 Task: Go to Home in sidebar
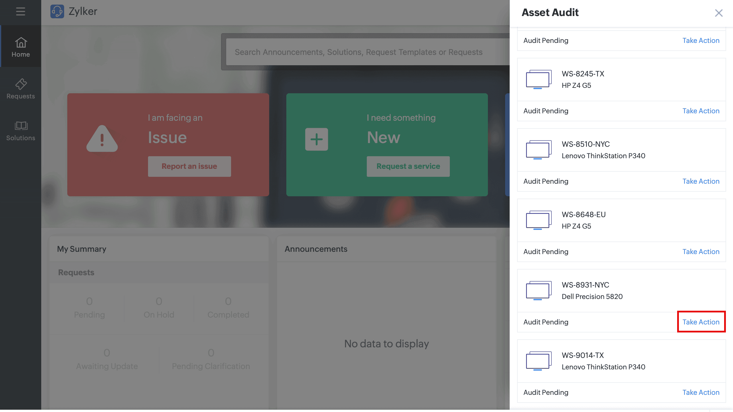(21, 47)
